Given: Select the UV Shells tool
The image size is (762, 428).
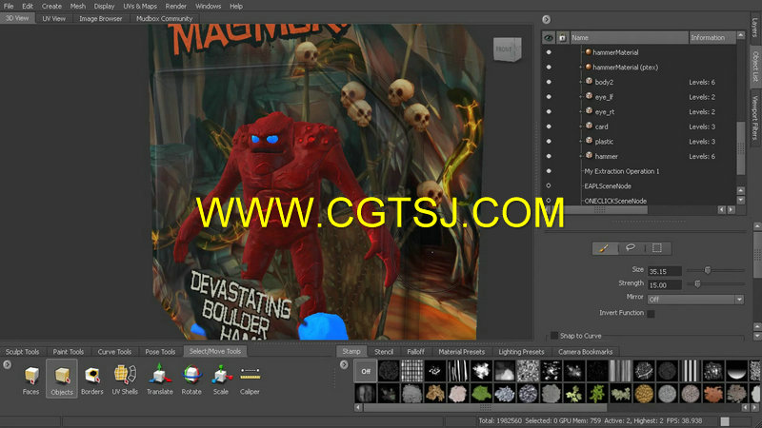Looking at the screenshot, I should 125,379.
